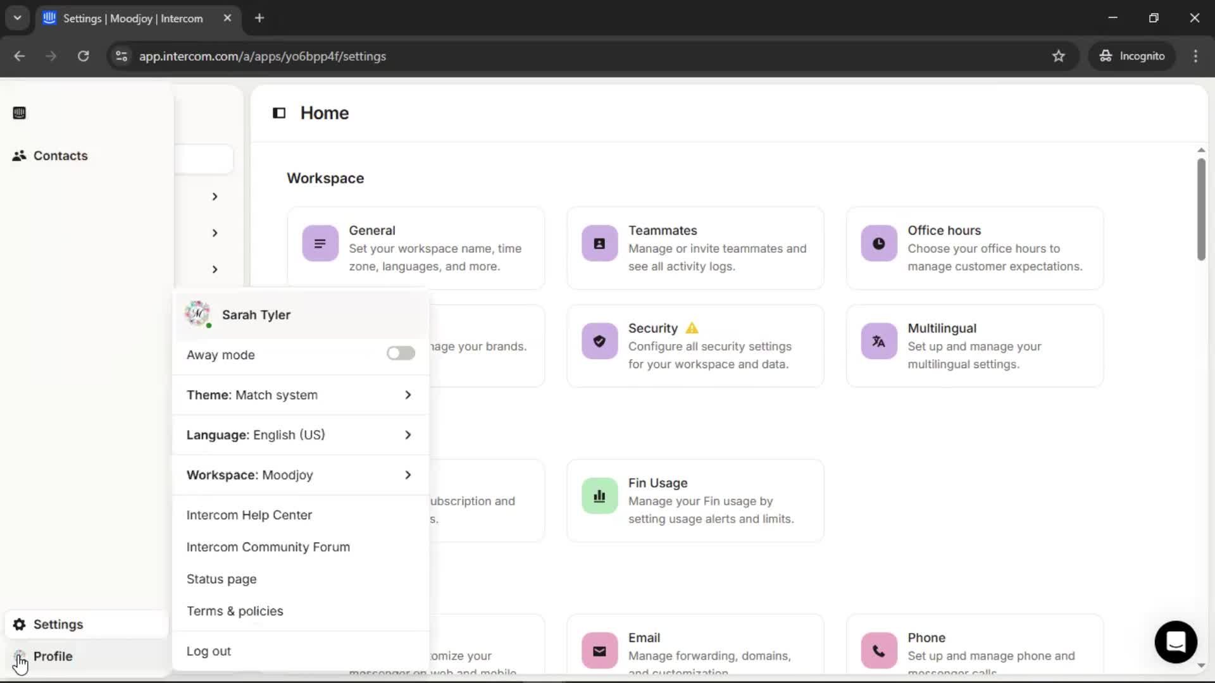Open the Fin Usage card
The image size is (1215, 683).
pos(695,501)
